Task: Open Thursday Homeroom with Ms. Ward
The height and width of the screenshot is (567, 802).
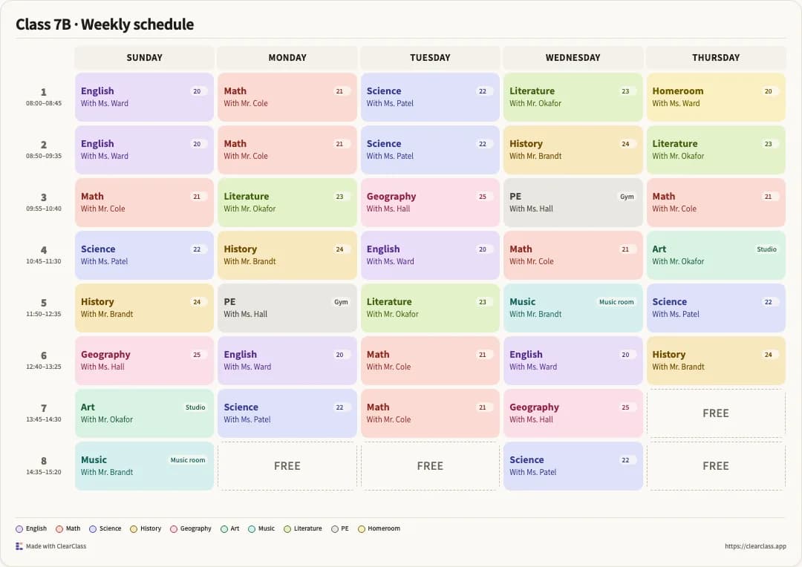Action: 716,97
